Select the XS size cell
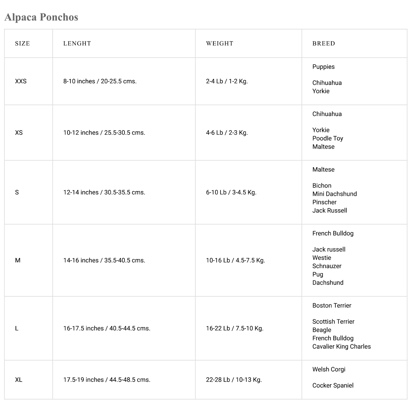The image size is (411, 408). point(19,133)
